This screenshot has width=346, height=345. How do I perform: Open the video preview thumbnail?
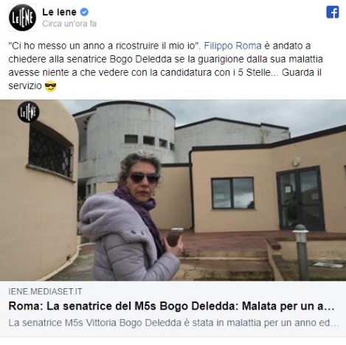pyautogui.click(x=173, y=190)
